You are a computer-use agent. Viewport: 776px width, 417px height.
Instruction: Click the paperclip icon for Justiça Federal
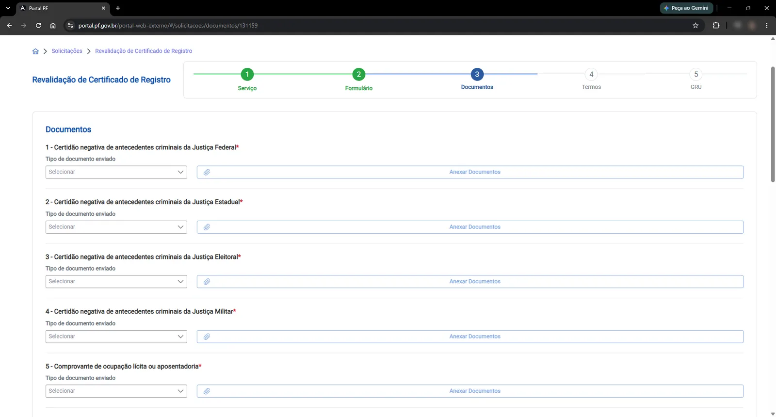point(207,172)
